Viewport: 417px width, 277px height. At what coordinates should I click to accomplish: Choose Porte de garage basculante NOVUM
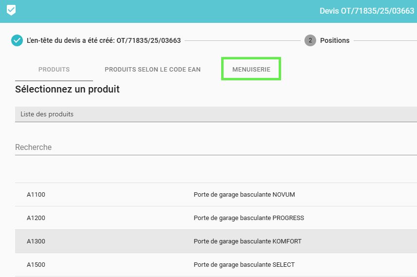click(244, 195)
